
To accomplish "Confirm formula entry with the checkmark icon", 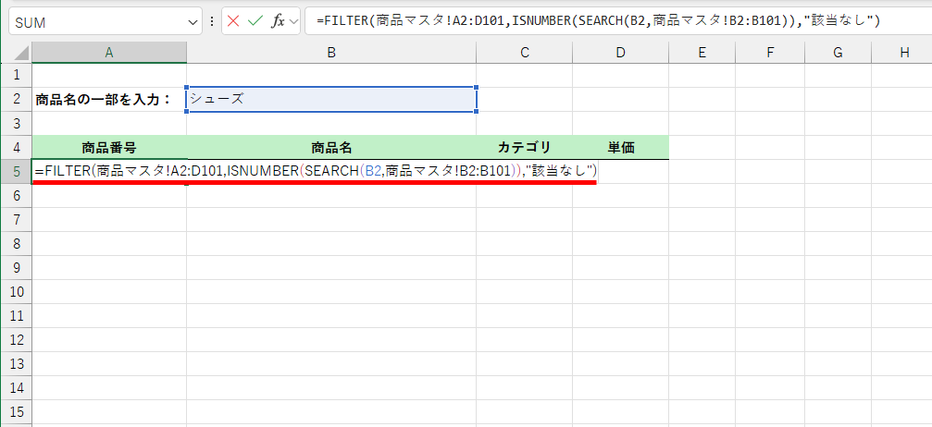I will coord(255,21).
